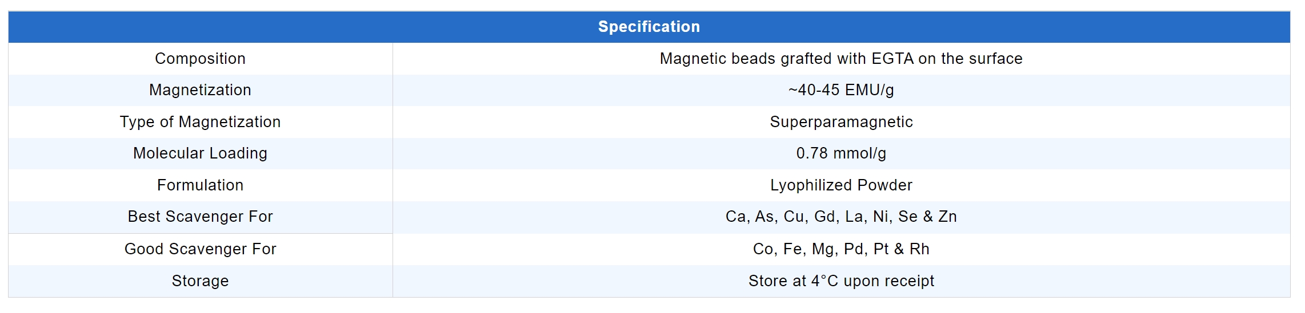This screenshot has width=1305, height=313.
Task: Click the Superparamagnetic value cell
Action: (x=841, y=122)
